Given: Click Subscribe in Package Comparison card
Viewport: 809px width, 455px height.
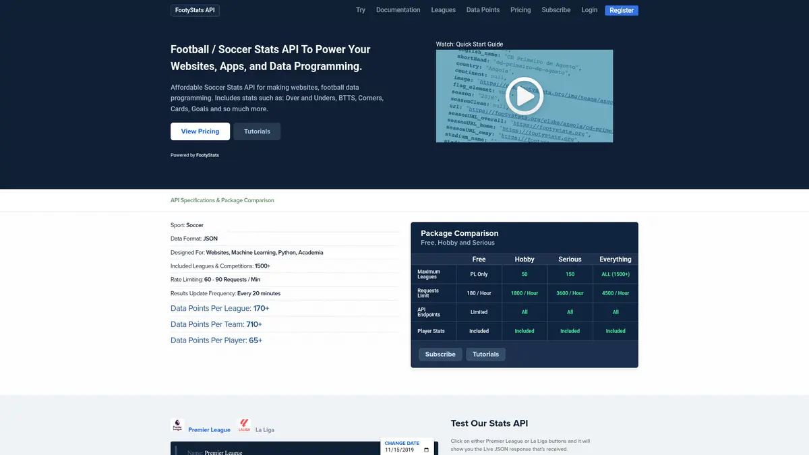Looking at the screenshot, I should pos(440,354).
